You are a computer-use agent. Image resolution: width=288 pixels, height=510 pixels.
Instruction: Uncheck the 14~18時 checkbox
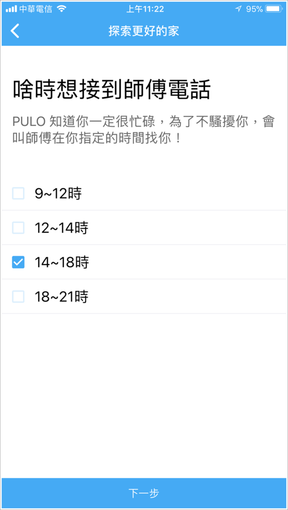click(x=18, y=262)
